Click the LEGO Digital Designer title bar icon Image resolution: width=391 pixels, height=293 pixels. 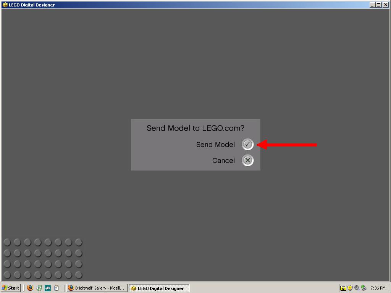[x=5, y=5]
